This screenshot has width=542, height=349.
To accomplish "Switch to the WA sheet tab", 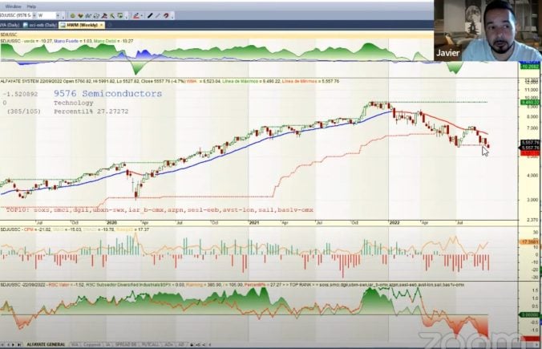I will point(75,344).
